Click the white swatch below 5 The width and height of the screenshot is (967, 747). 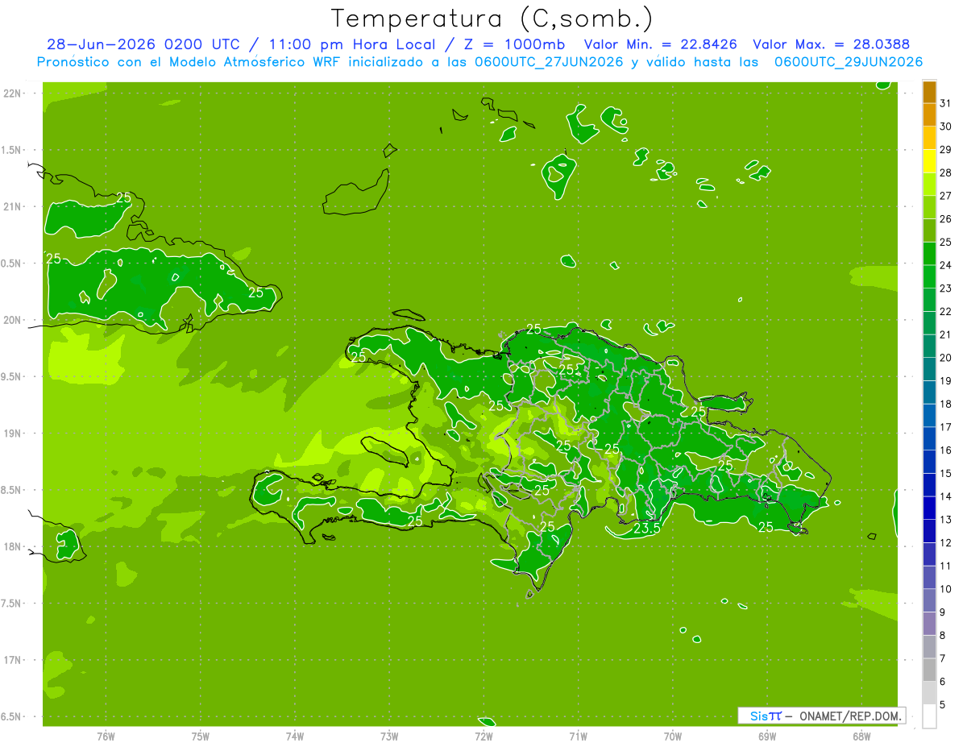[929, 716]
